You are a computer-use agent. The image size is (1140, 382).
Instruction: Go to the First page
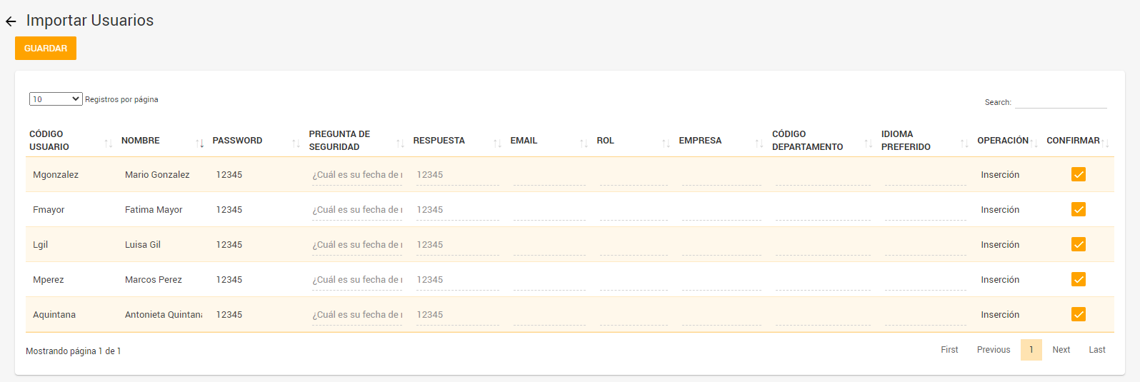click(949, 350)
